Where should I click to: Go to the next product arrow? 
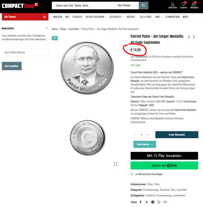pyautogui.click(x=194, y=37)
